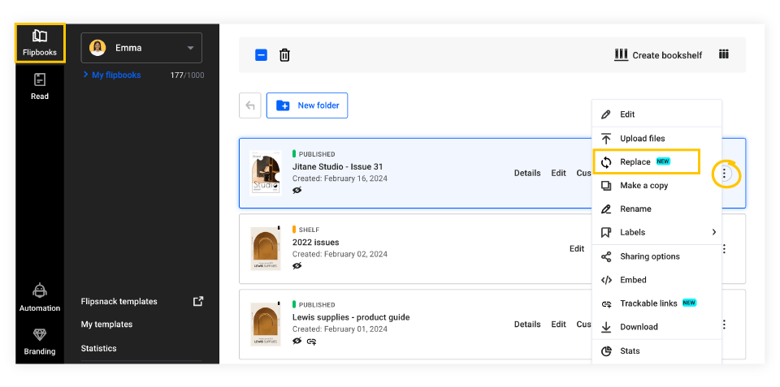Click Details for Jitane Studio
Screen dimensions: 780x387
click(x=527, y=173)
